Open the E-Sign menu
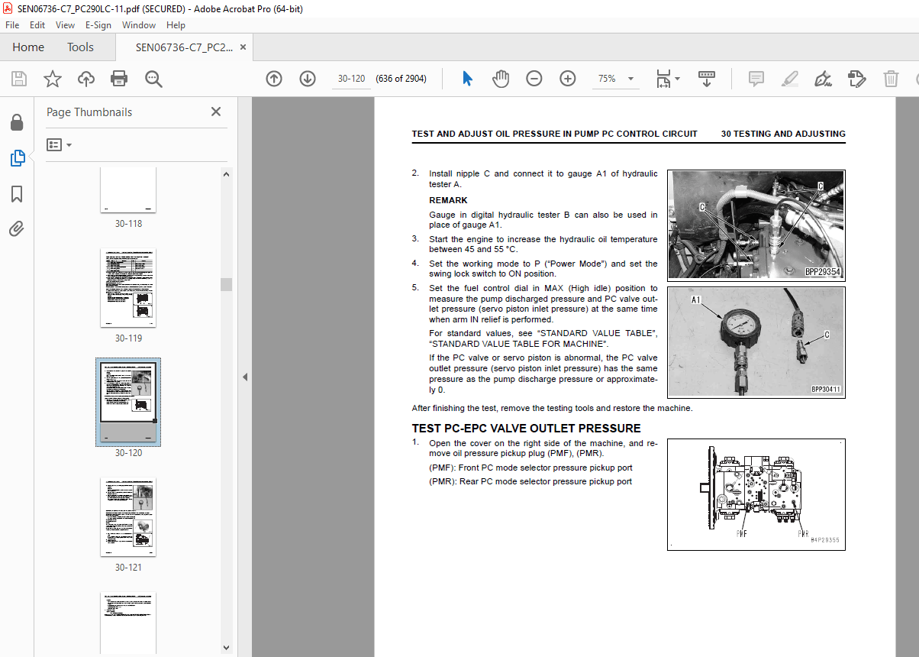 [98, 24]
